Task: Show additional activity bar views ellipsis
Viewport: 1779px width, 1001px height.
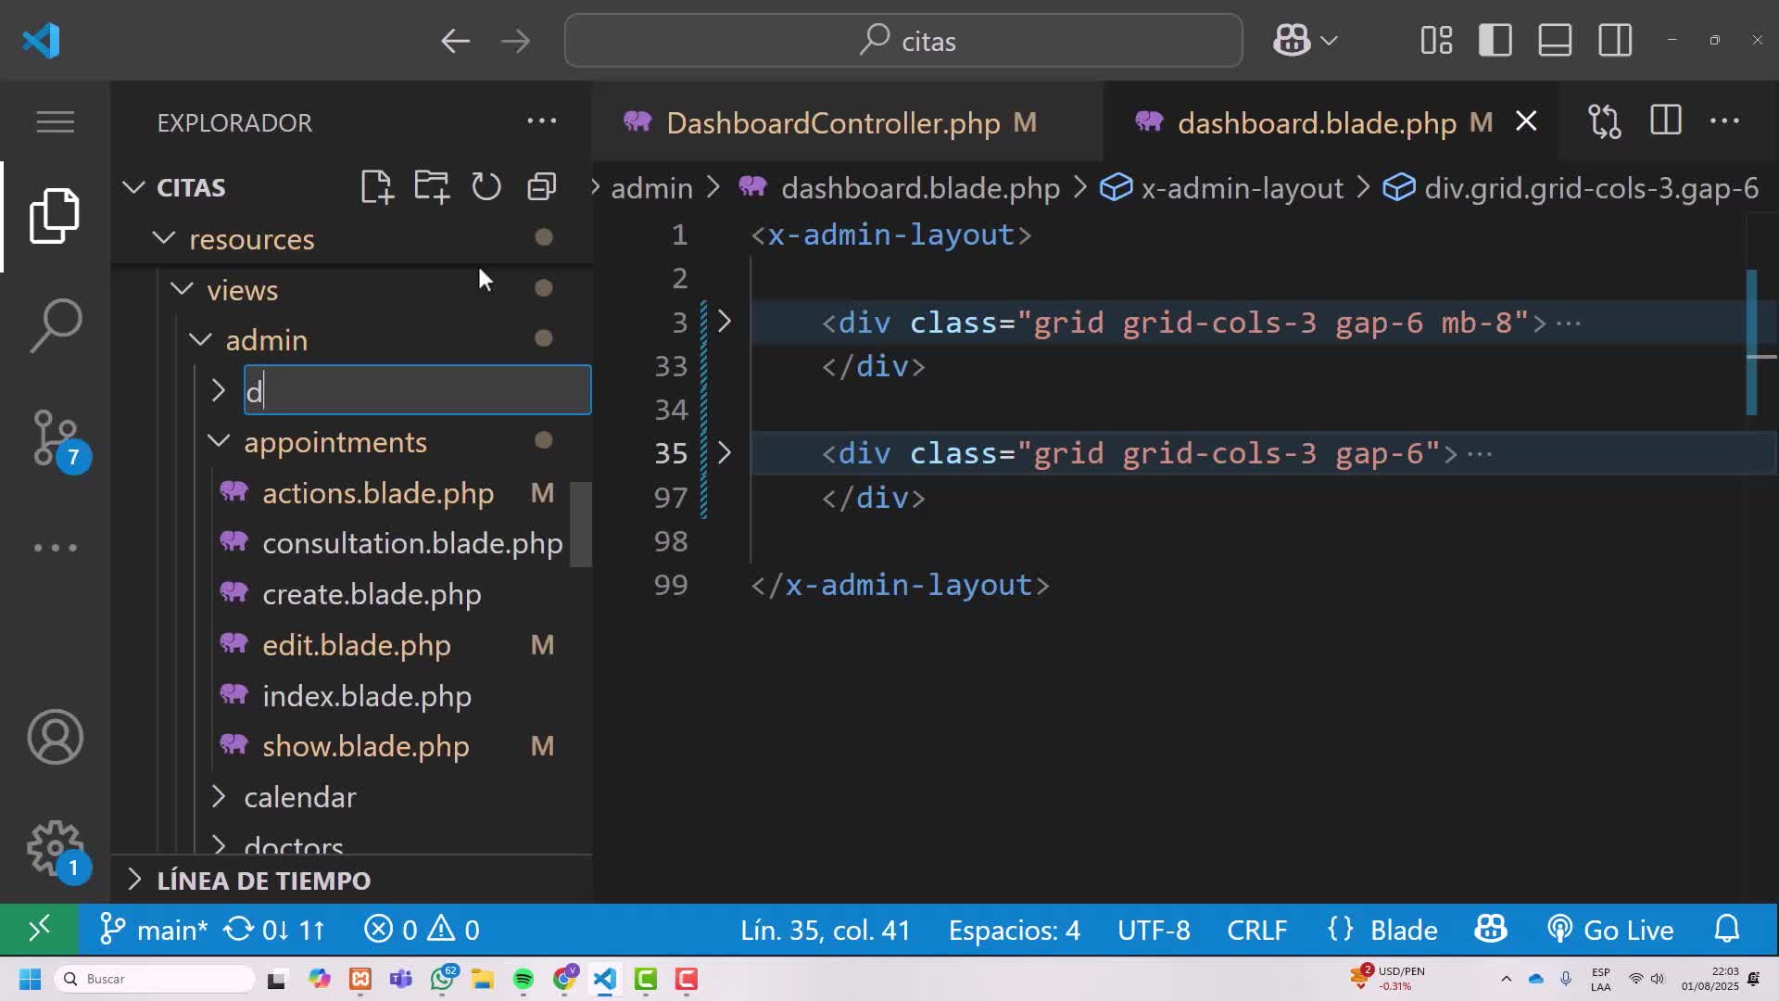Action: [x=55, y=548]
